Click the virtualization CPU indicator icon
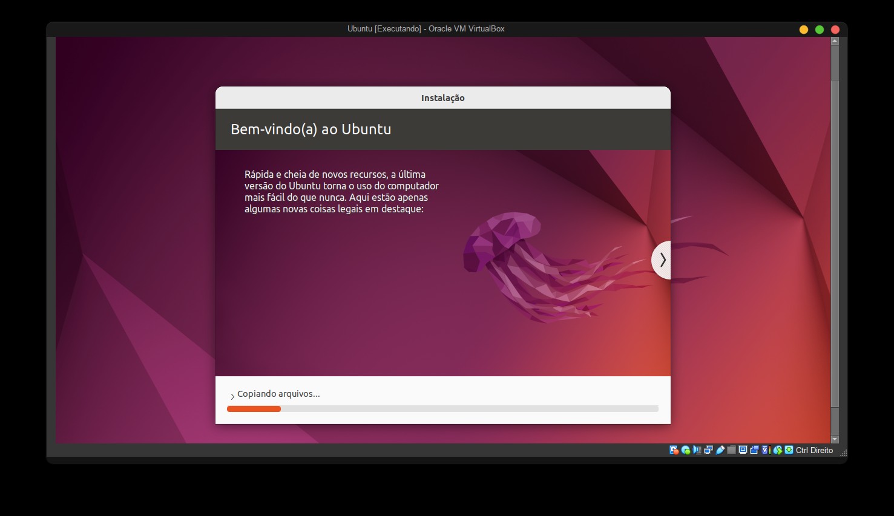 click(x=765, y=450)
